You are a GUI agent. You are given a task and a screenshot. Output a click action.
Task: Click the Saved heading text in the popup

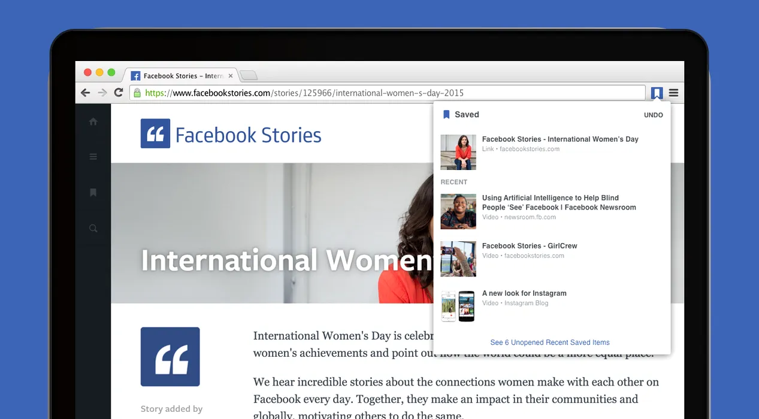point(467,114)
